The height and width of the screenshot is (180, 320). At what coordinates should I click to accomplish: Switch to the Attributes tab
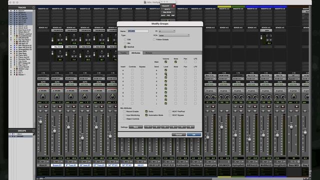click(x=136, y=53)
